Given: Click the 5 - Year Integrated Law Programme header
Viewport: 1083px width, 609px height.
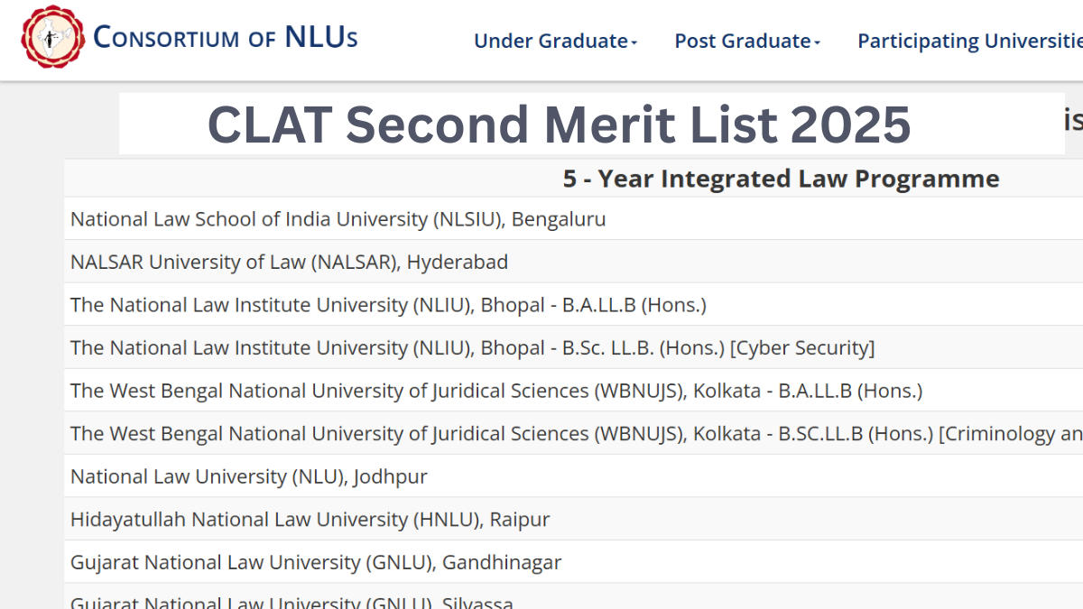Looking at the screenshot, I should (781, 179).
